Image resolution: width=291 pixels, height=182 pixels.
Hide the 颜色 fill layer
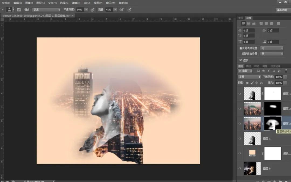tap(240, 153)
